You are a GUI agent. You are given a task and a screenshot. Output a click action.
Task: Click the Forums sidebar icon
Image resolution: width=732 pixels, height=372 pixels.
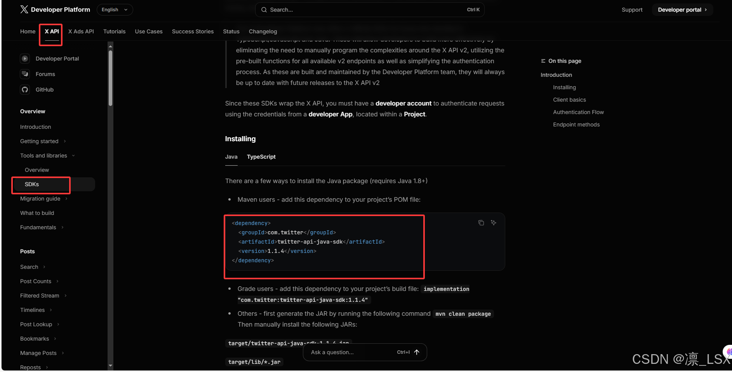tap(25, 74)
